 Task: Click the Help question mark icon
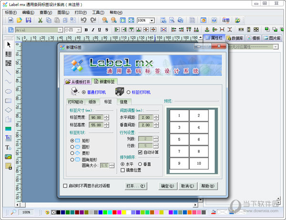(x=214, y=20)
